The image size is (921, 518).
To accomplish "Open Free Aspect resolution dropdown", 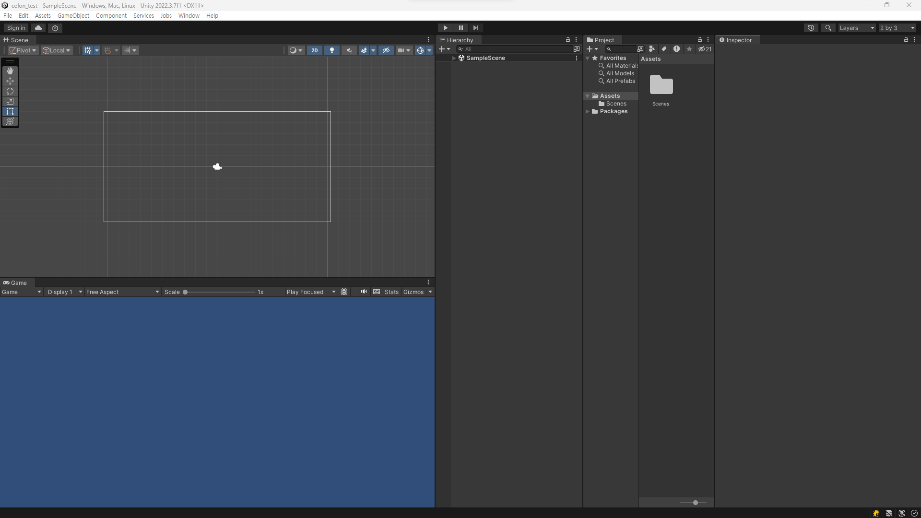I will (x=122, y=292).
